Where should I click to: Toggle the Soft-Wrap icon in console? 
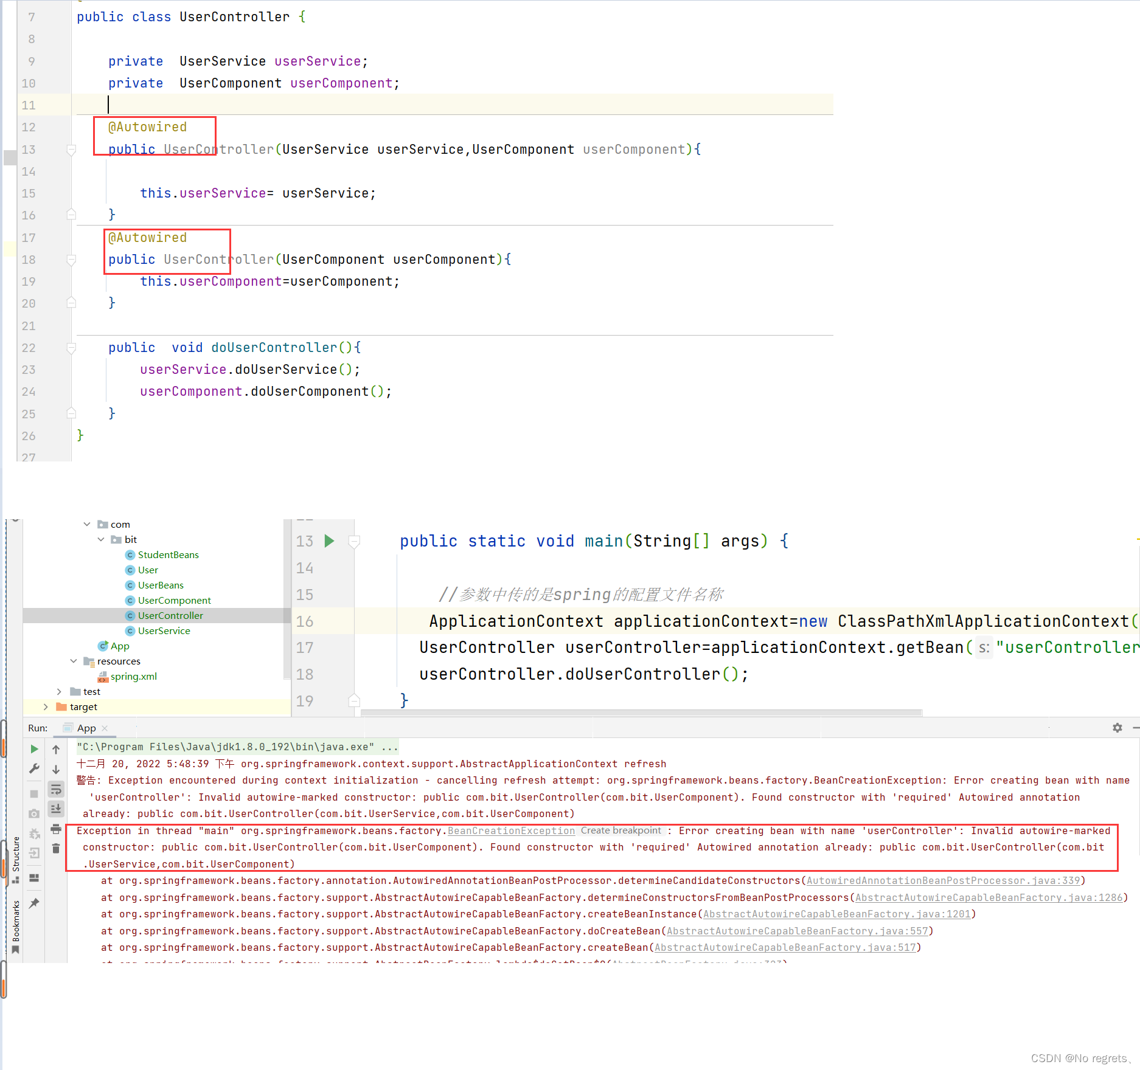tap(56, 789)
